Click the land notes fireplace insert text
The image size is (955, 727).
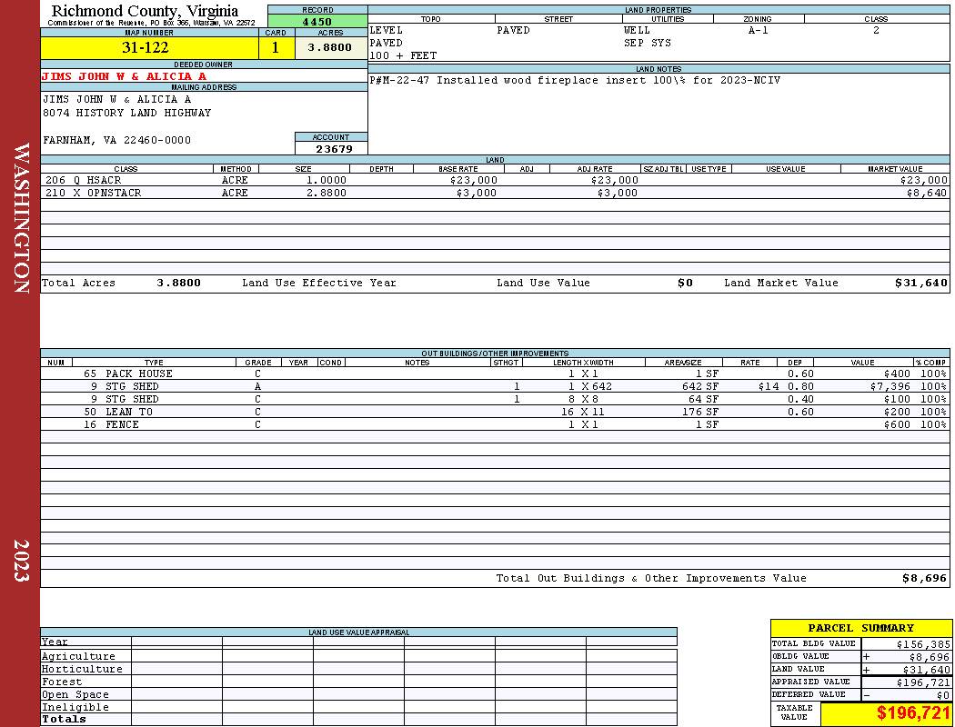574,80
